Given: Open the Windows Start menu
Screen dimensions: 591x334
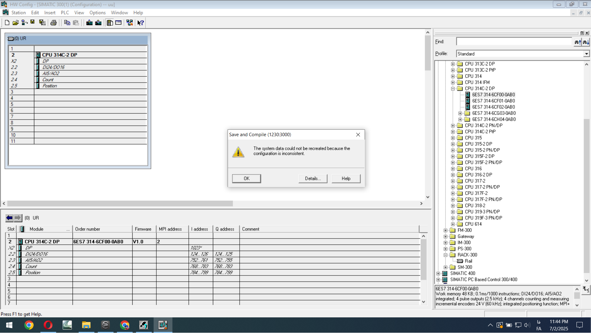Looking at the screenshot, I should (x=9, y=325).
